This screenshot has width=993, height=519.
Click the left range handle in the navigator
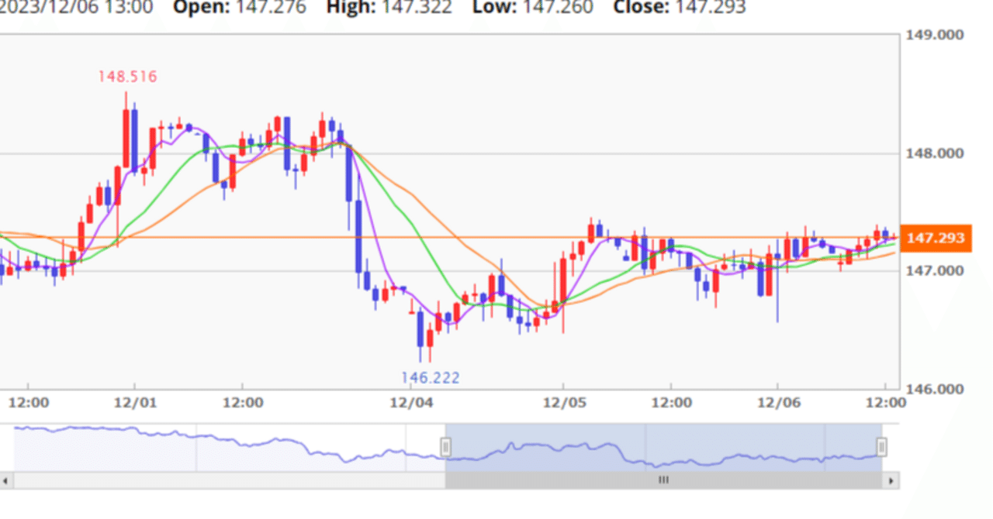coord(445,447)
